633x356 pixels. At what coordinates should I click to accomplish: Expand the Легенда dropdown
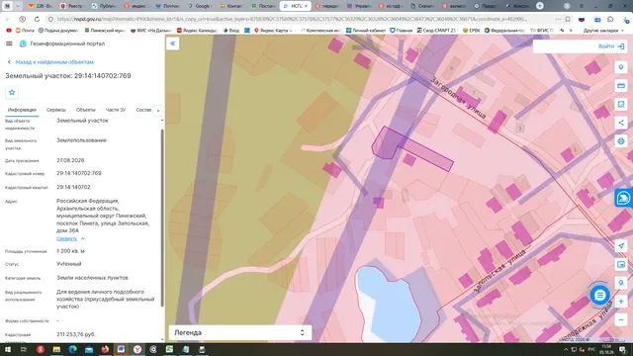click(x=240, y=332)
